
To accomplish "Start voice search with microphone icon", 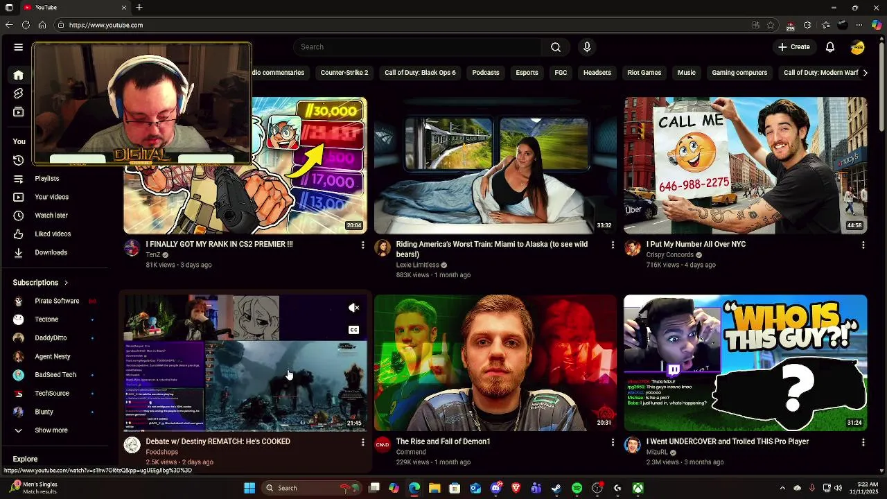I will tap(587, 47).
